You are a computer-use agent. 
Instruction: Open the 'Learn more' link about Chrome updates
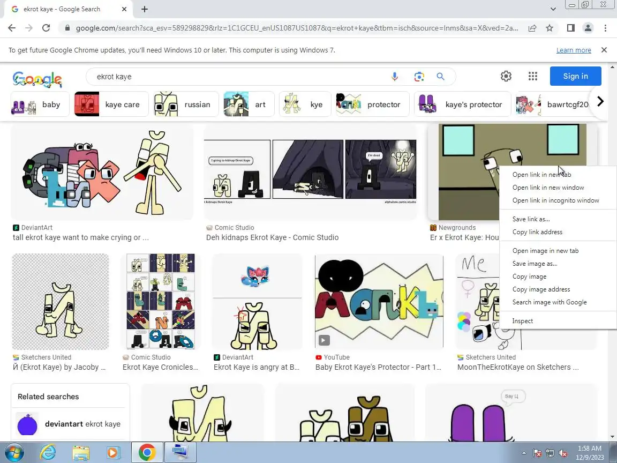(x=573, y=50)
